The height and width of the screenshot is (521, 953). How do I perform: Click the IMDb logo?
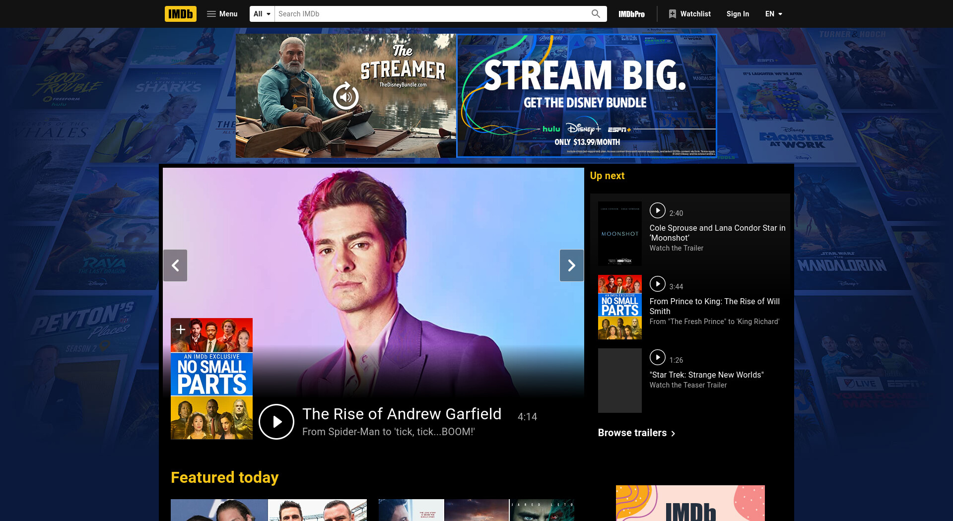181,14
